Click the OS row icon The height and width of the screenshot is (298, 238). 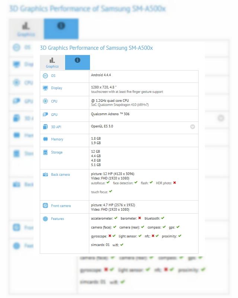click(45, 76)
